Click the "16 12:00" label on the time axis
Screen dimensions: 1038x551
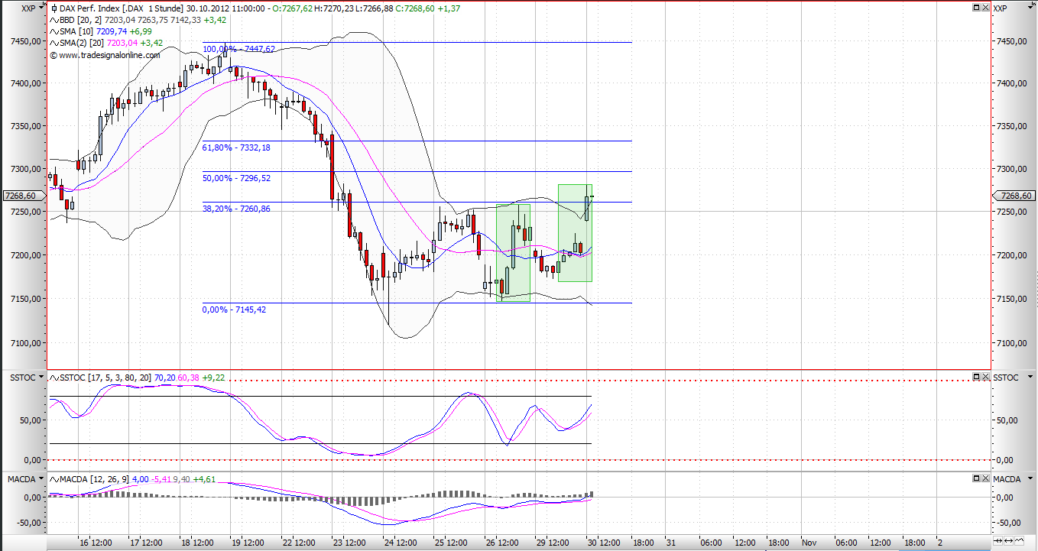[98, 543]
